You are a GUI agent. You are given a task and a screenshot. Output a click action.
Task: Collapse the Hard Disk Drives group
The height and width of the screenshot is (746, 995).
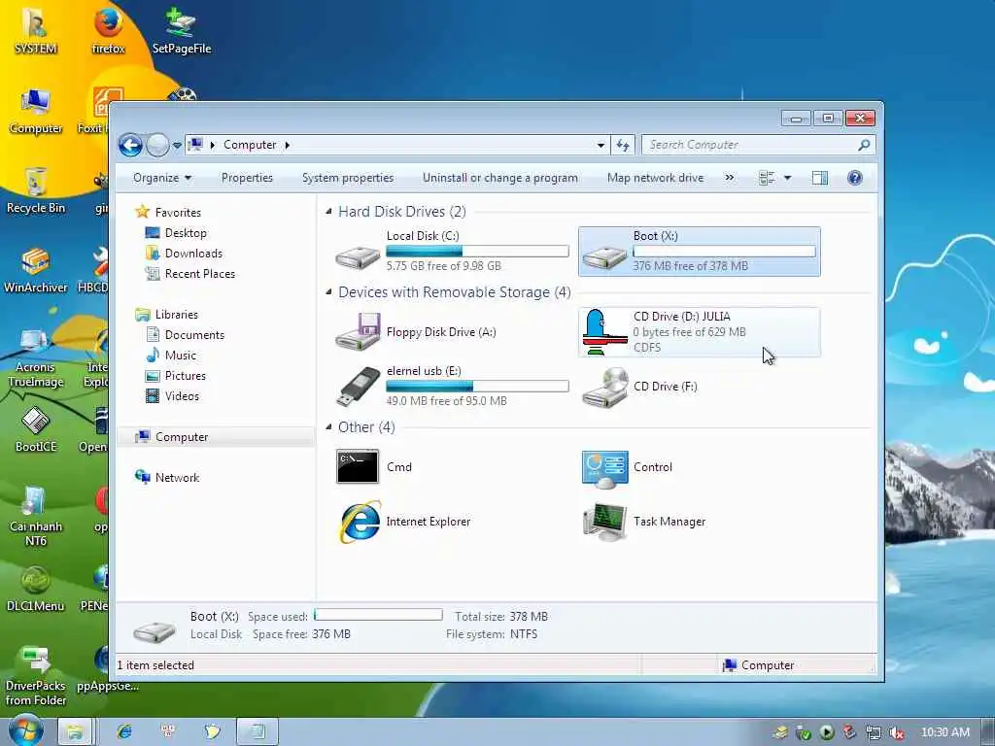pyautogui.click(x=328, y=211)
